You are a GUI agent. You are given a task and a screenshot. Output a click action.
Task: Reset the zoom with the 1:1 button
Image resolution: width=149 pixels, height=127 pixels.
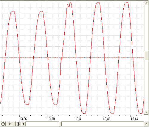point(11,124)
